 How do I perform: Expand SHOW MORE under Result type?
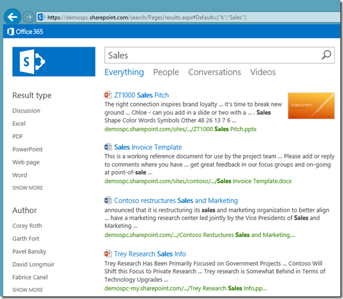tap(27, 188)
